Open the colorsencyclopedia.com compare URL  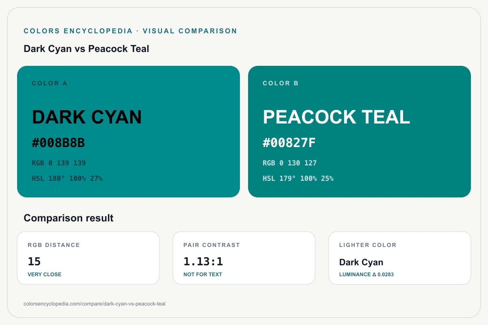(x=94, y=303)
